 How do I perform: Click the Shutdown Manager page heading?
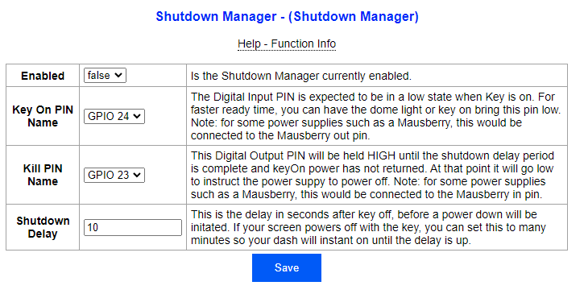pyautogui.click(x=287, y=16)
